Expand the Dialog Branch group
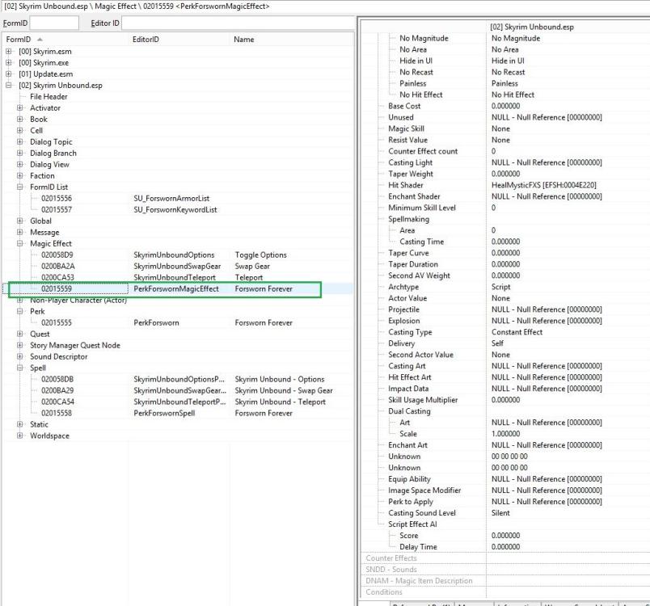Screen dimensions: 650x606 click(x=19, y=153)
